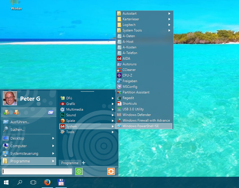Viewport: 239px width, 188px height.
Task: Open the A-Telefon notepad entry
Action: point(145,53)
